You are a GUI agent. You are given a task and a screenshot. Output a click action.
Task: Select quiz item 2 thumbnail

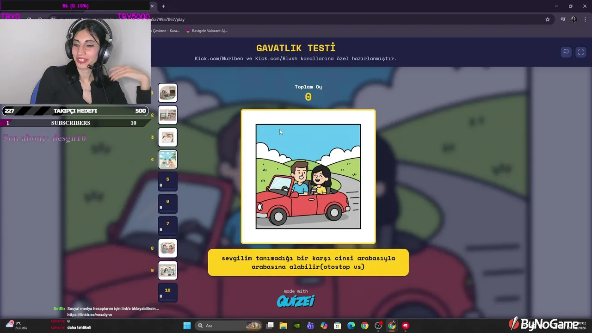pos(168,115)
